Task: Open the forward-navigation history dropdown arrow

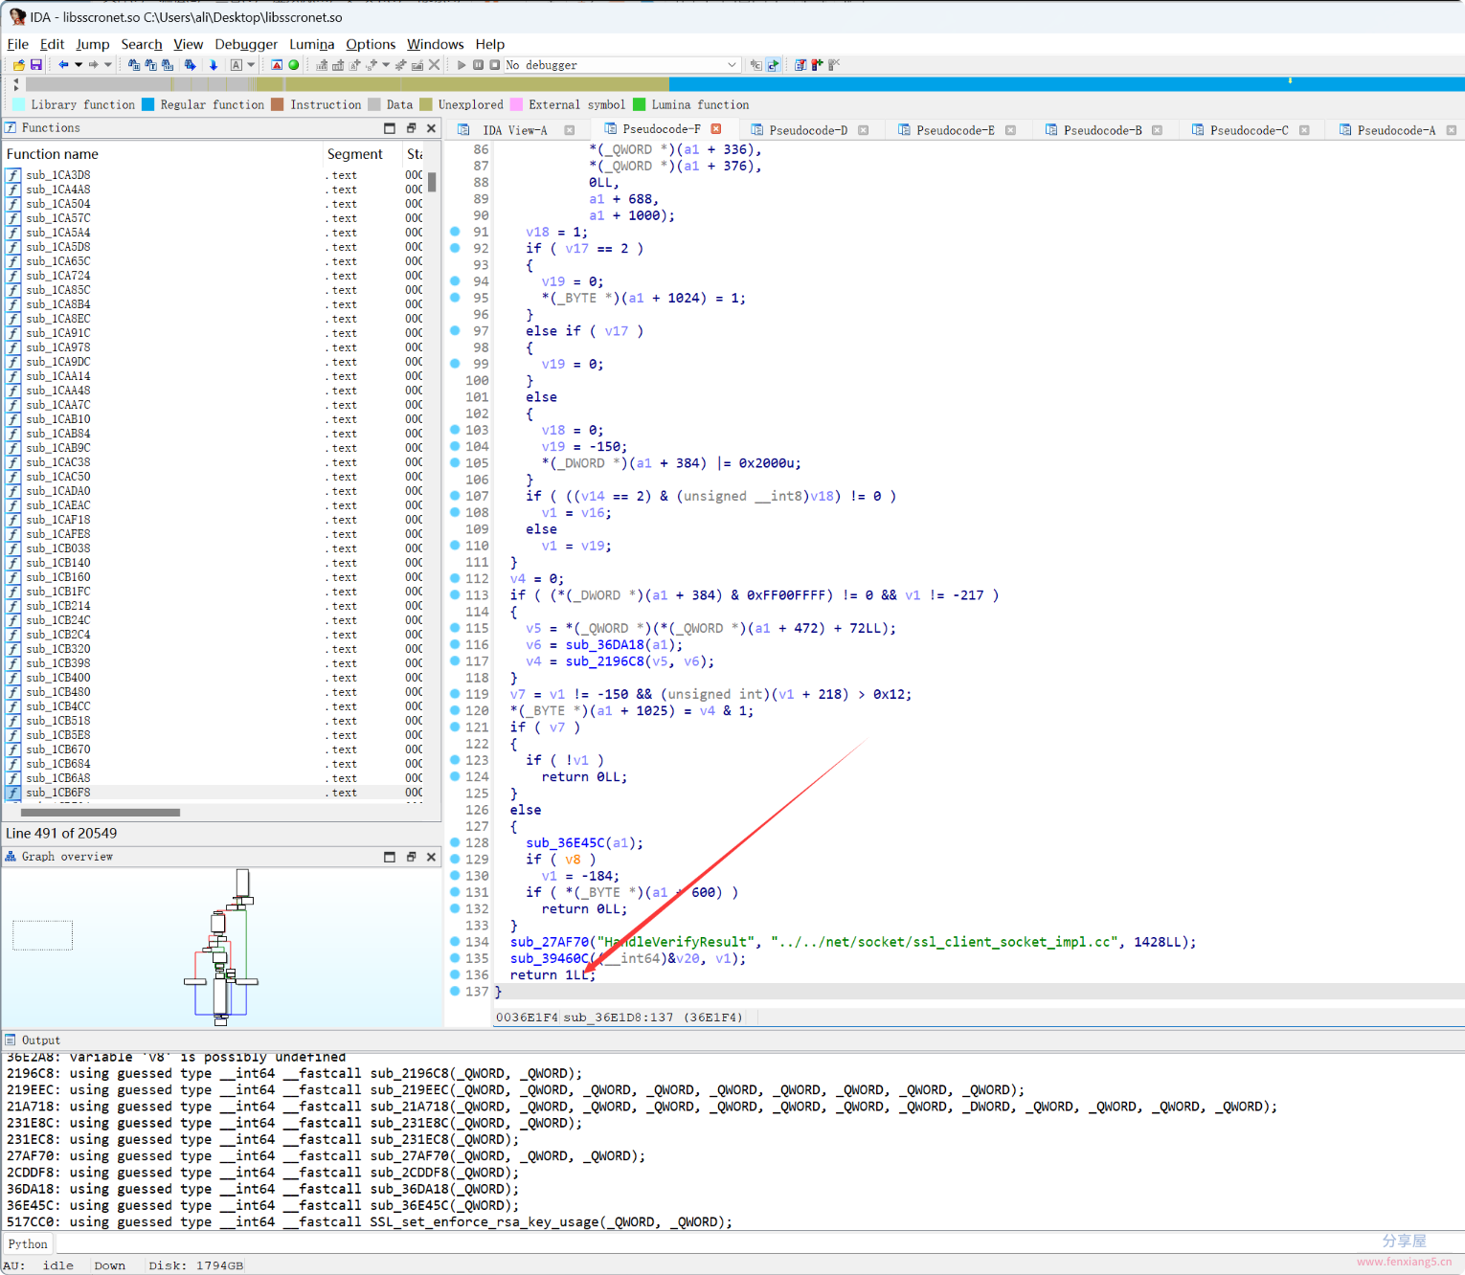Action: click(x=108, y=65)
